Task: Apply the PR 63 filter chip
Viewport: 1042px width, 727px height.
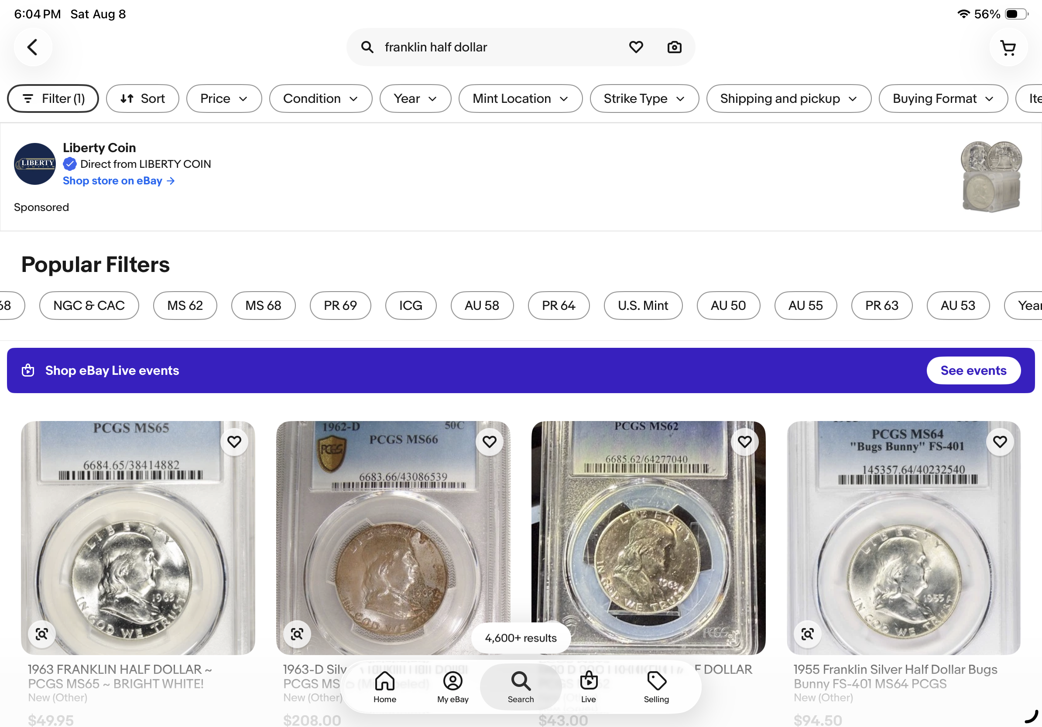Action: [882, 306]
